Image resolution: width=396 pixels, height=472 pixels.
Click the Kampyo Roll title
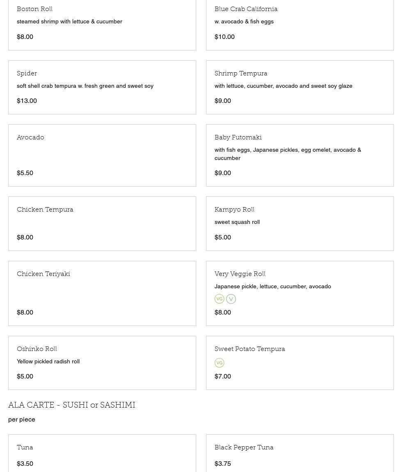[234, 210]
